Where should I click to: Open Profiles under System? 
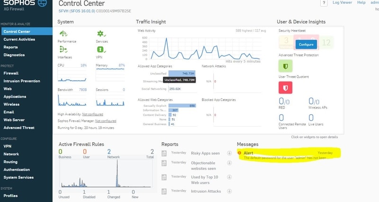pyautogui.click(x=10, y=195)
